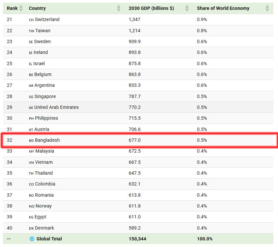Click Egypt's rank number 39
278x247 pixels.
[x=10, y=217]
